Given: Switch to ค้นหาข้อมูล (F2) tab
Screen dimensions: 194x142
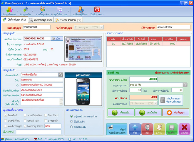Looking at the screenshot, I should click(41, 20).
